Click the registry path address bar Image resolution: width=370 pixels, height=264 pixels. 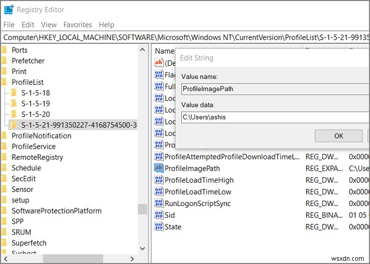[x=185, y=37]
